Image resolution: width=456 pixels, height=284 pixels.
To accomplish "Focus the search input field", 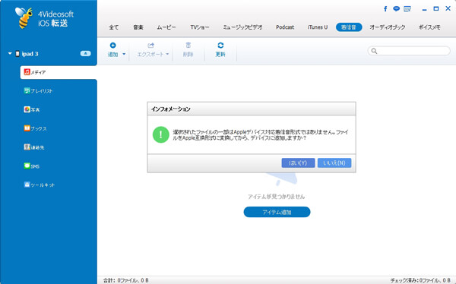I will coord(409,51).
